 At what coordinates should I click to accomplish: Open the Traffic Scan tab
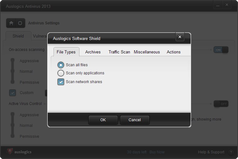click(119, 52)
